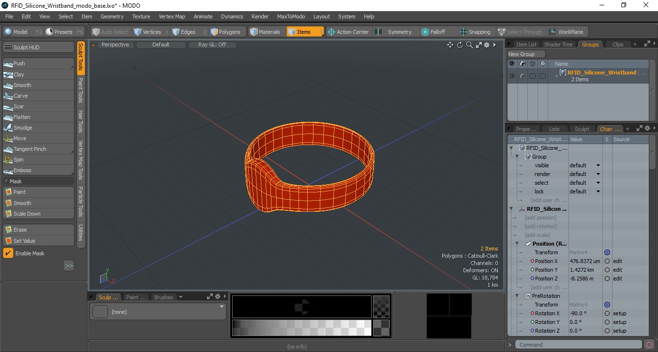Switch to Polygons selection mode

coord(226,32)
